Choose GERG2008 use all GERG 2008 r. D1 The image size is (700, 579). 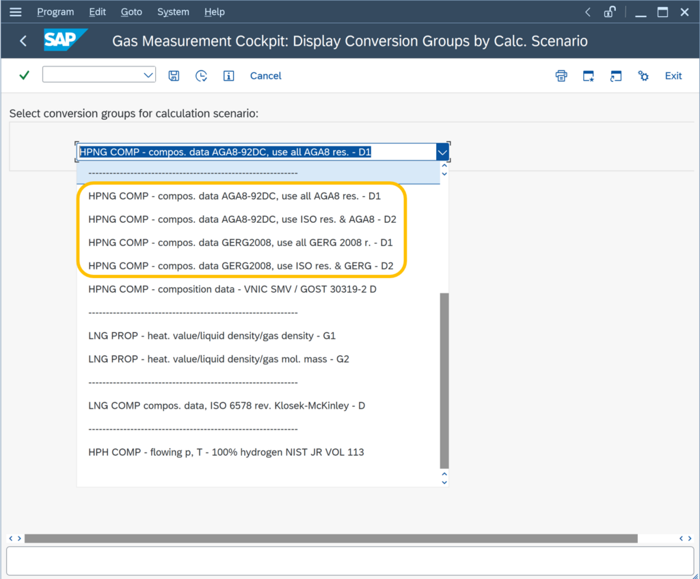coord(240,243)
